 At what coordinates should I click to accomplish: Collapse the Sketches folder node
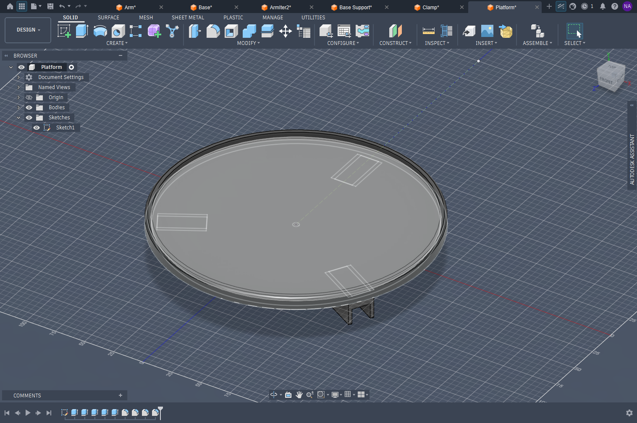(x=18, y=118)
